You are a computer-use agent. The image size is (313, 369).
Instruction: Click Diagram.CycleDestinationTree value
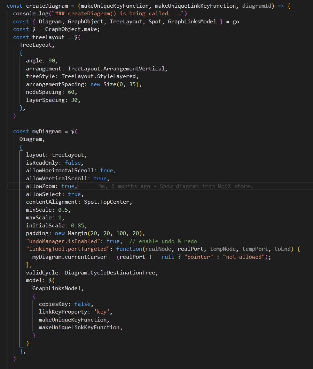(x=110, y=272)
